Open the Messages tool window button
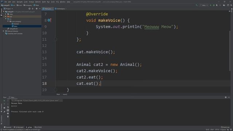This screenshot has width=233, height=131. coord(19,127)
